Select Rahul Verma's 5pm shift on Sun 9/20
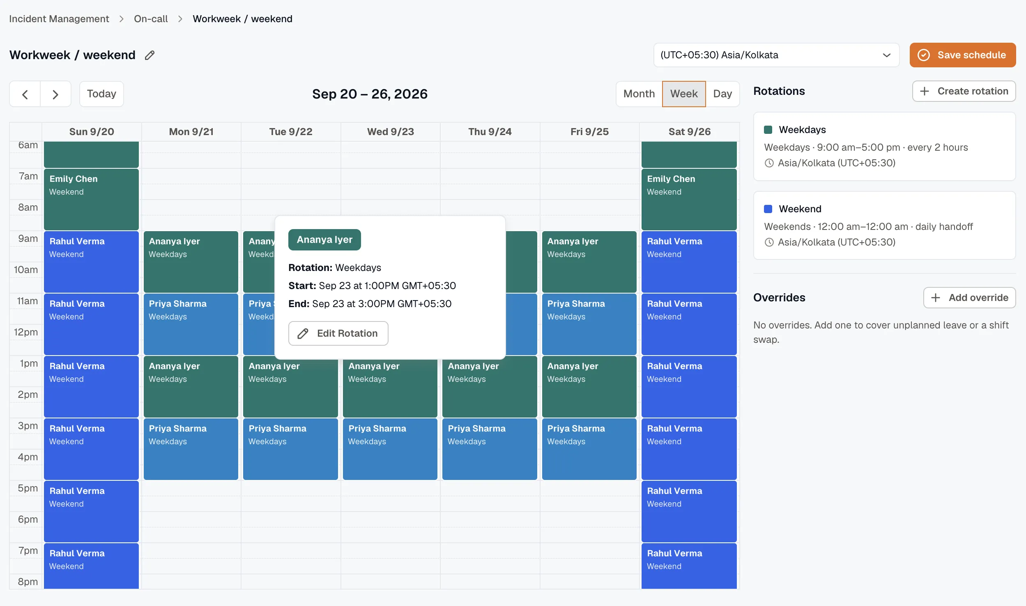This screenshot has width=1026, height=606. (x=91, y=511)
